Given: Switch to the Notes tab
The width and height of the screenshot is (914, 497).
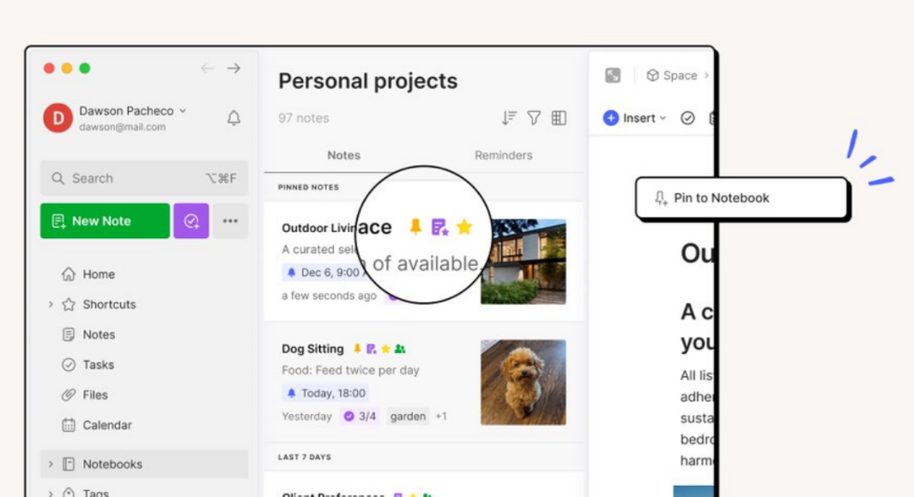Looking at the screenshot, I should (344, 155).
